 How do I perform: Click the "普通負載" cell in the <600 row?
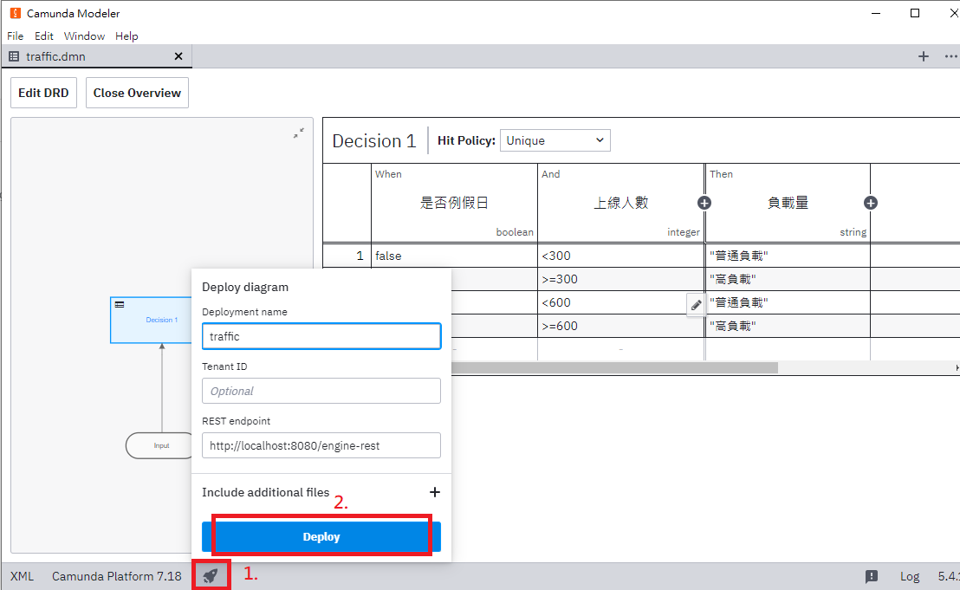point(788,302)
